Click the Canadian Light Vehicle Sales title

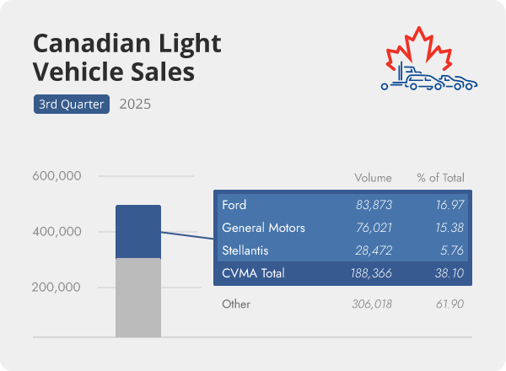tap(113, 57)
